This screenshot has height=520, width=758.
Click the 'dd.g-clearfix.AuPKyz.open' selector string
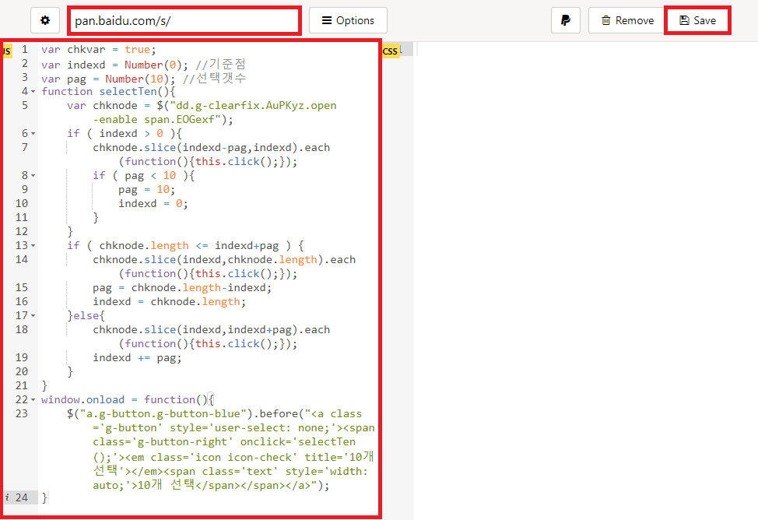pos(256,105)
